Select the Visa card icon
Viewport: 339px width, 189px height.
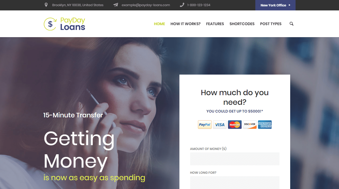[x=220, y=125]
